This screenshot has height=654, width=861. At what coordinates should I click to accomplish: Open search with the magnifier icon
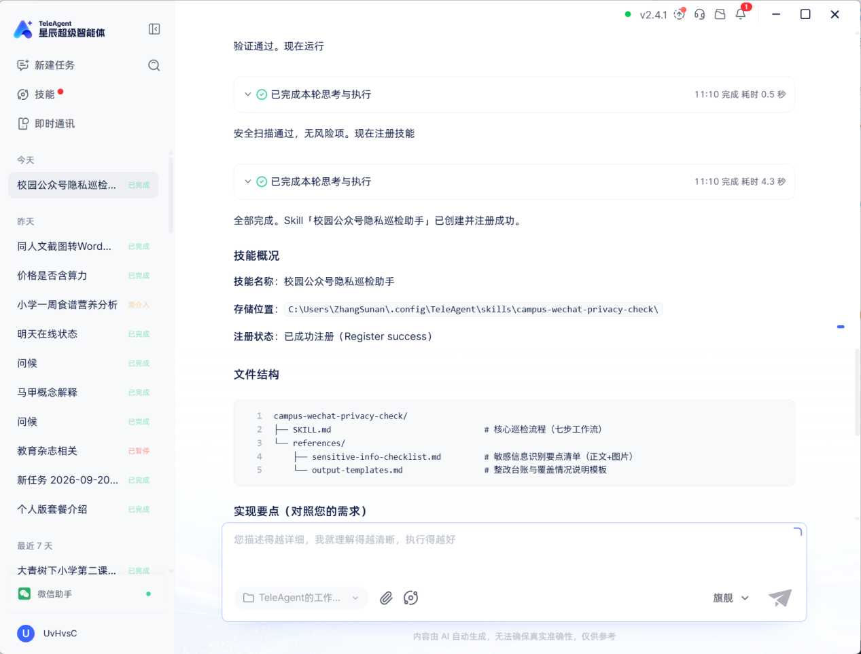pos(154,65)
